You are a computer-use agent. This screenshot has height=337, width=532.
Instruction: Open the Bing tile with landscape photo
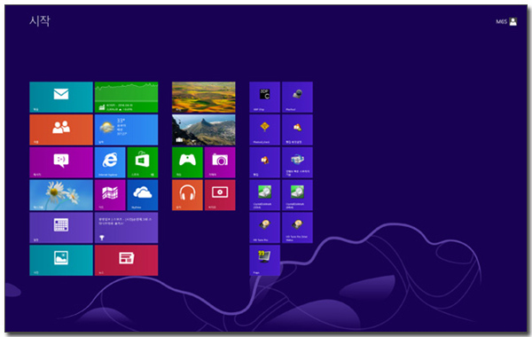[204, 97]
